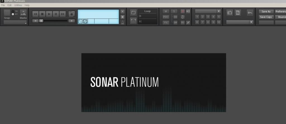This screenshot has height=124, width=286.
Task: Toggle the global Mute (M) button
Action: [166, 11]
